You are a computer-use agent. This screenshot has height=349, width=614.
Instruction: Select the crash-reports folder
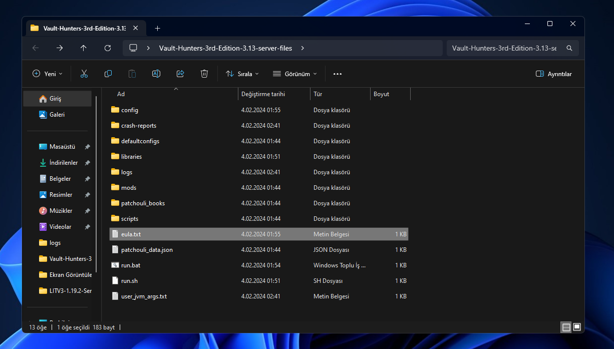tap(259, 125)
